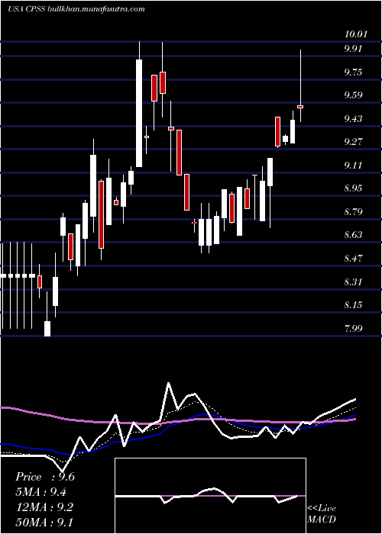Image resolution: width=382 pixels, height=534 pixels.
Task: Click the 10.01 price axis label
Action: [x=356, y=34]
